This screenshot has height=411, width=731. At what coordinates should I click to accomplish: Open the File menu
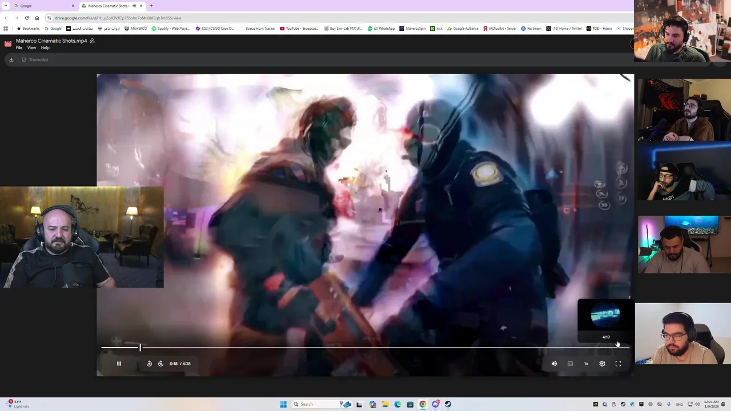click(x=19, y=48)
